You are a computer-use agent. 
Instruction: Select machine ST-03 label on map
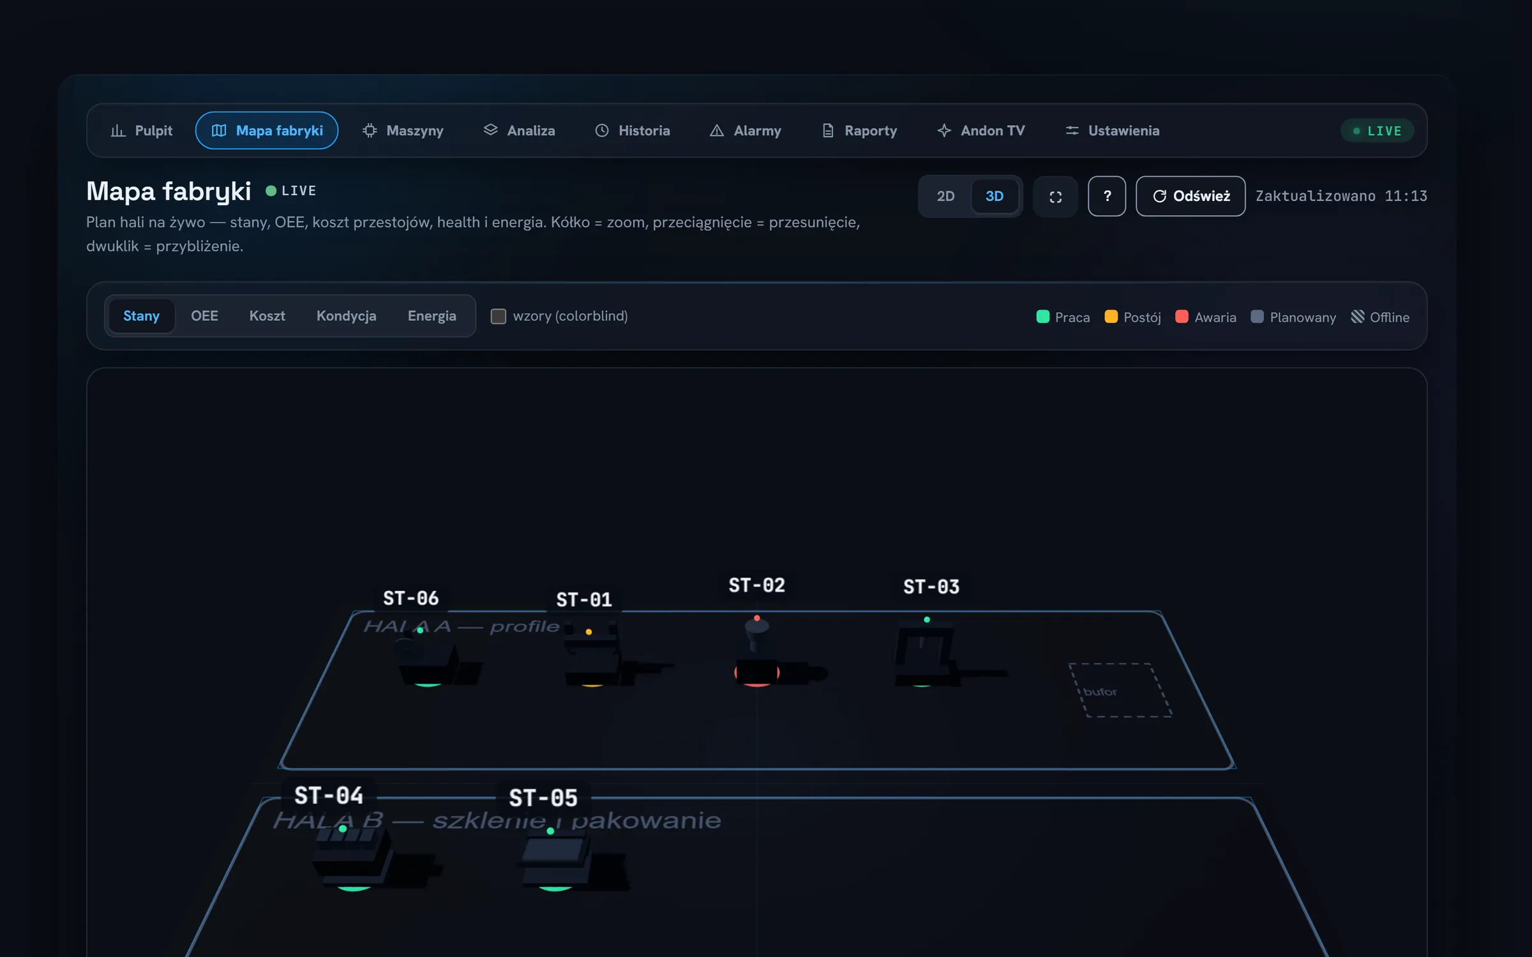point(931,587)
